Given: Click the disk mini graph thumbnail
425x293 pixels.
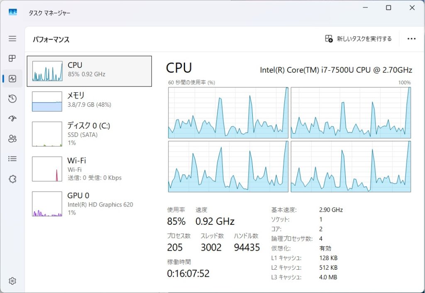Looking at the screenshot, I should point(47,134).
